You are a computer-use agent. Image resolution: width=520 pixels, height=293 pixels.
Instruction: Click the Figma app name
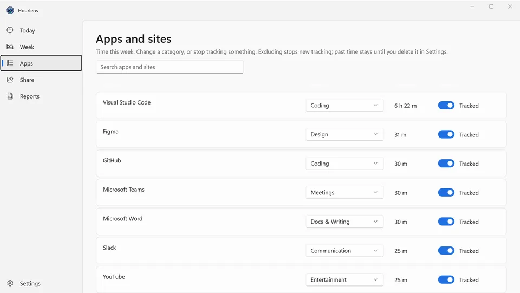(110, 132)
